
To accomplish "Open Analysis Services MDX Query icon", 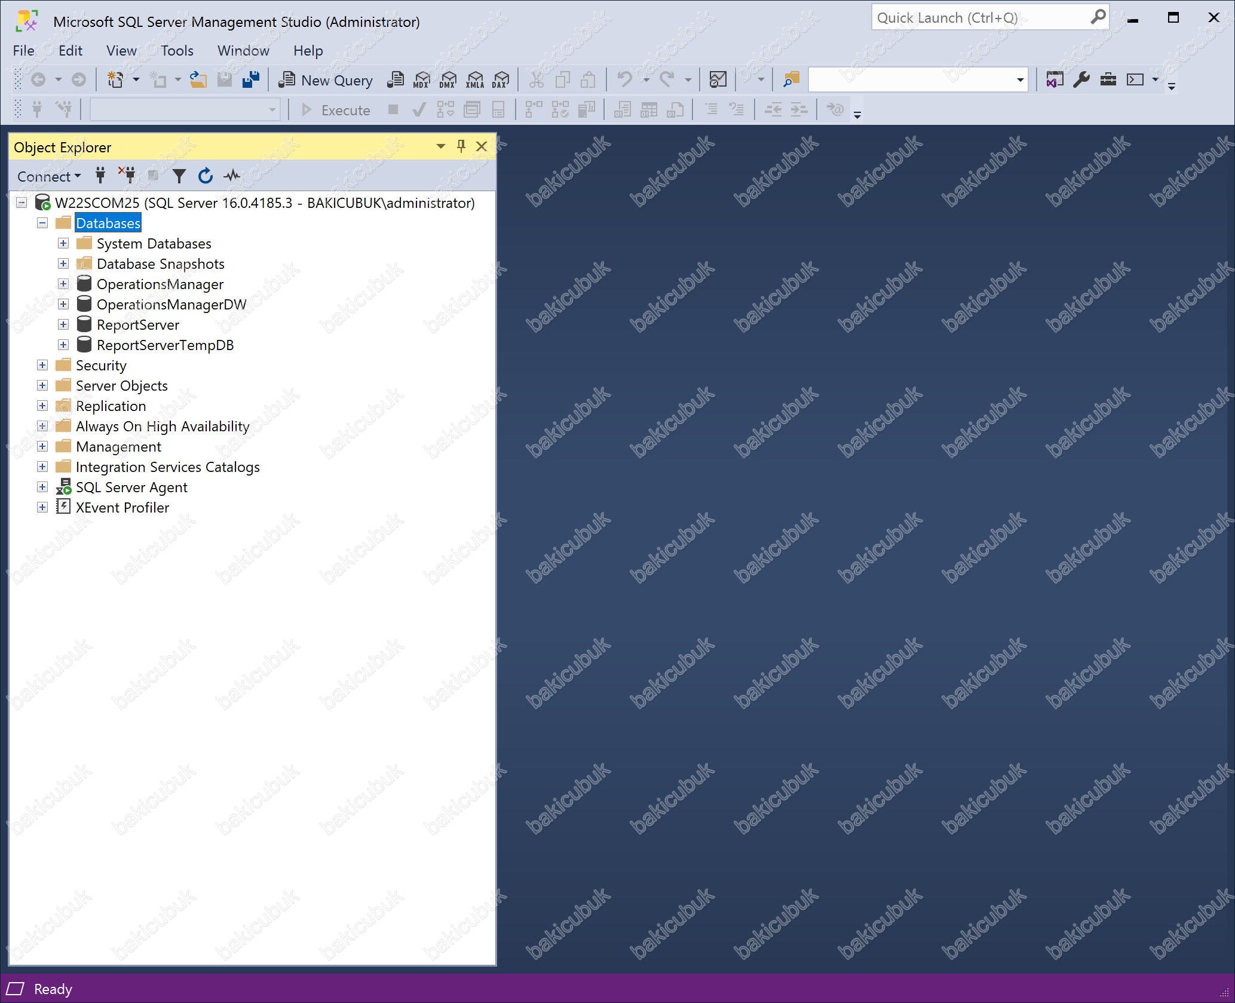I will click(422, 80).
